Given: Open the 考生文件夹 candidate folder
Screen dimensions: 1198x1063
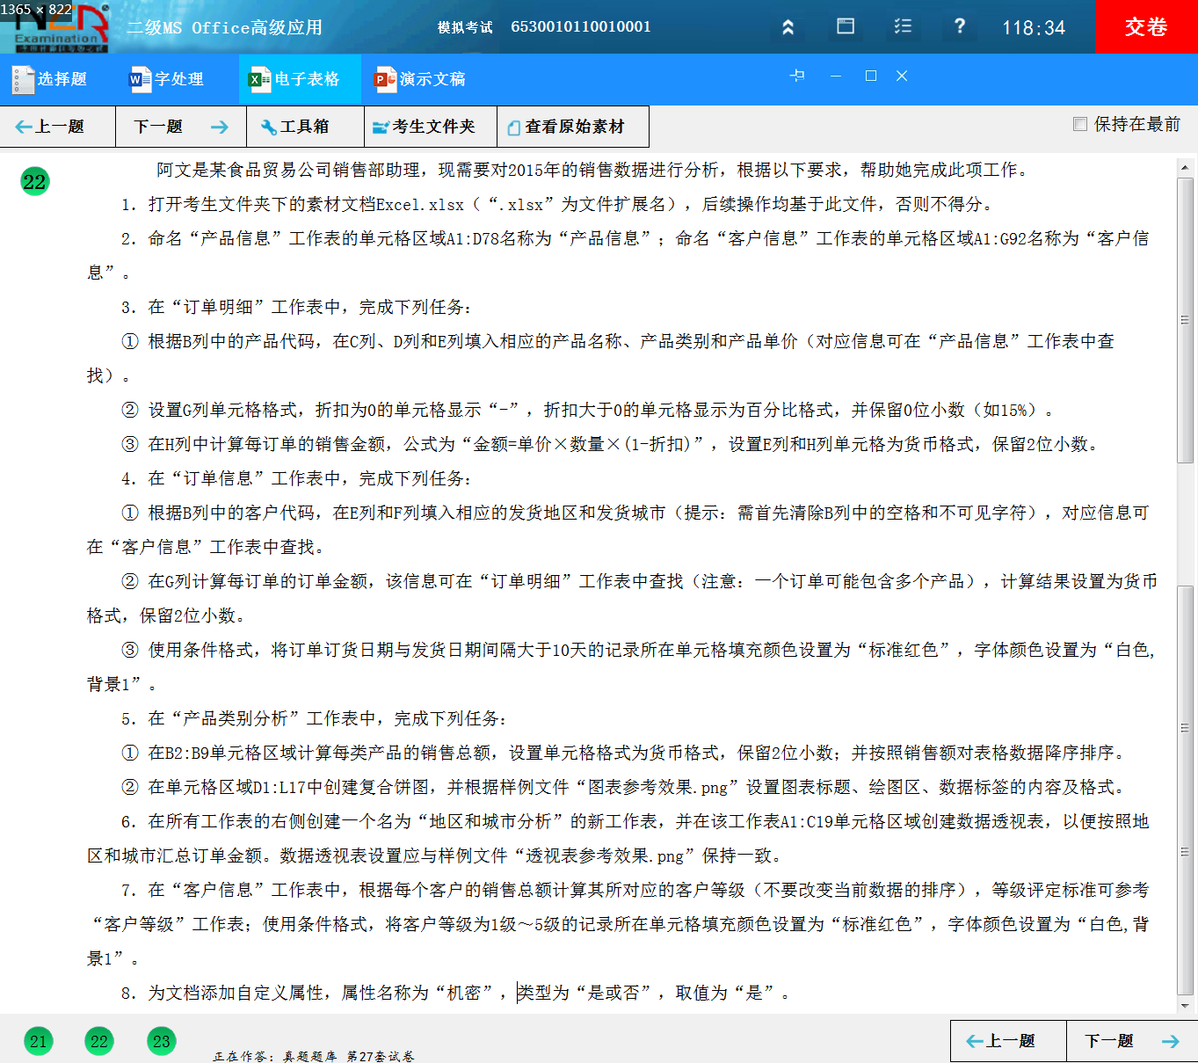Looking at the screenshot, I should pyautogui.click(x=430, y=126).
